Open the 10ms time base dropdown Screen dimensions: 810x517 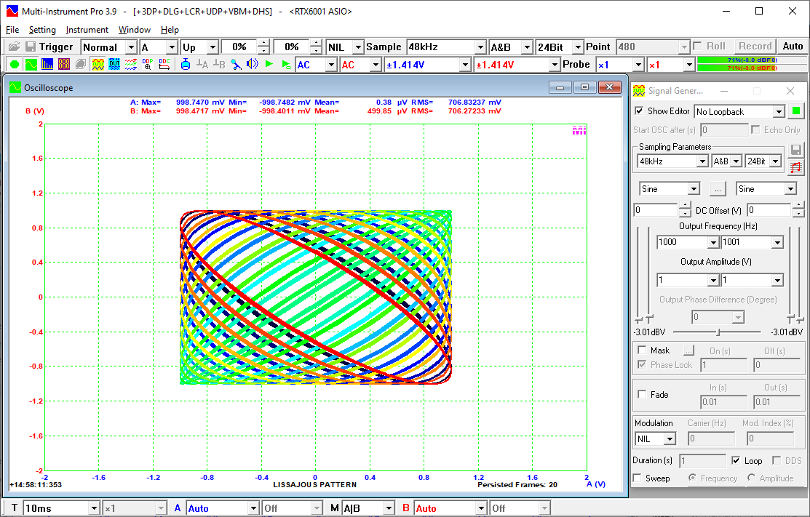coord(93,508)
